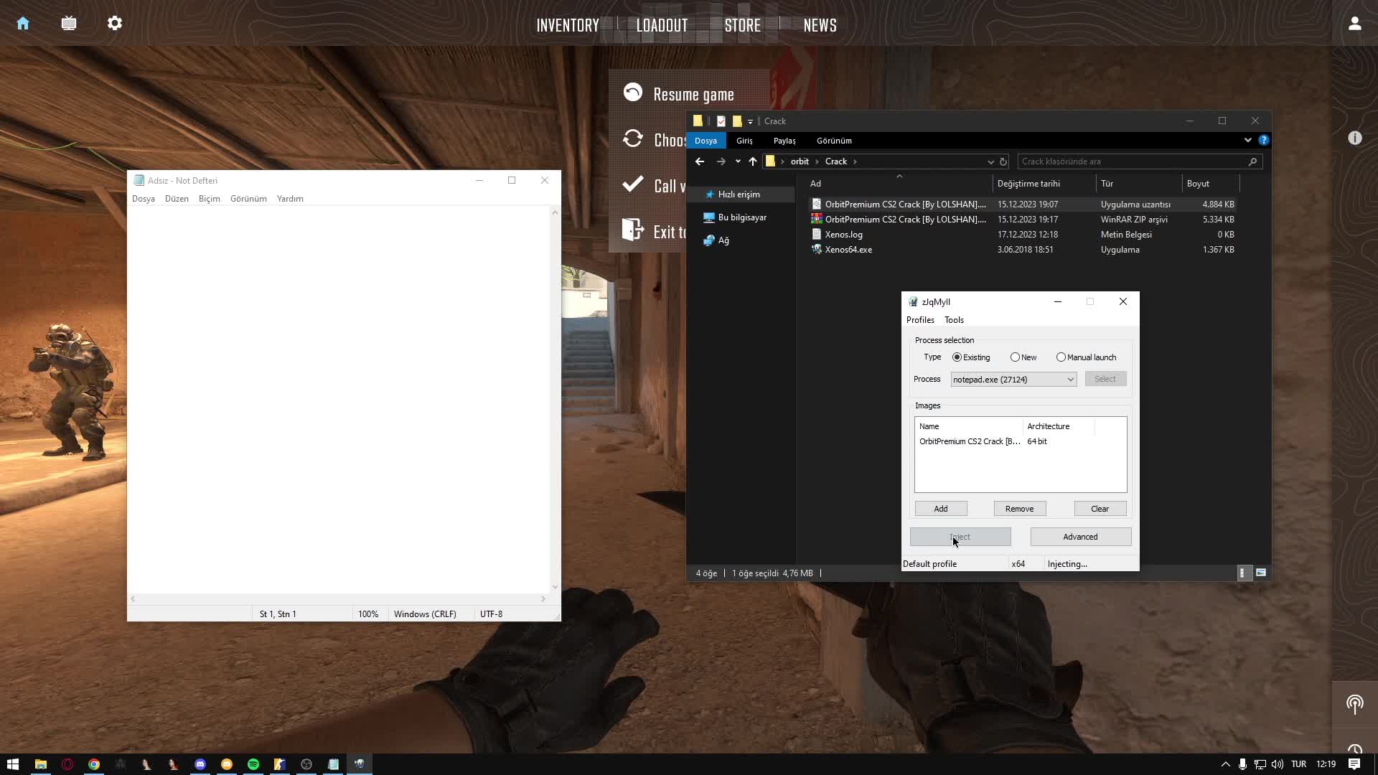Click the Discord icon in the taskbar

tap(200, 764)
